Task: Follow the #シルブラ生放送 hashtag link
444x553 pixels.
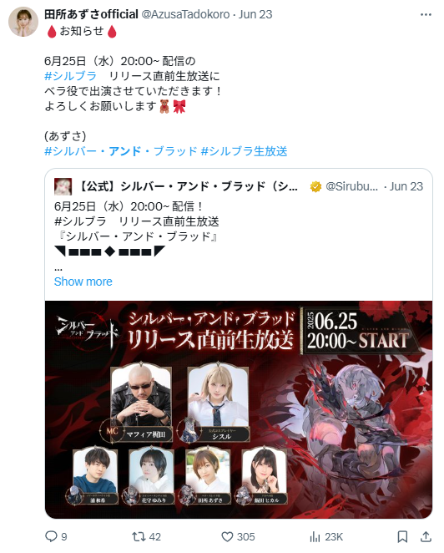Action: pyautogui.click(x=245, y=151)
